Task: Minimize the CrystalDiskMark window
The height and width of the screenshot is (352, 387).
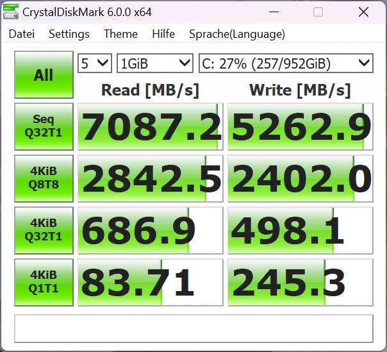Action: pos(274,12)
